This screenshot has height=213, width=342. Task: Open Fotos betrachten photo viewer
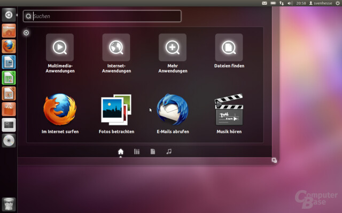(x=116, y=113)
